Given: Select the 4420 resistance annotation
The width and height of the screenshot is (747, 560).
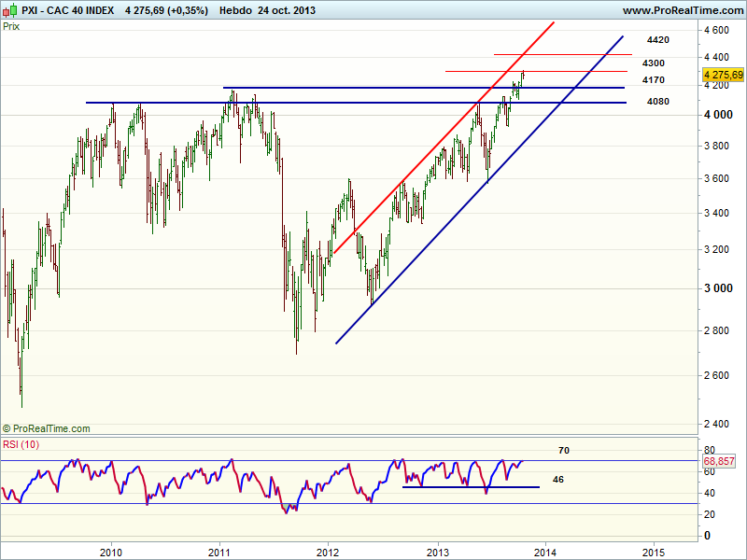Looking at the screenshot, I should tap(657, 40).
